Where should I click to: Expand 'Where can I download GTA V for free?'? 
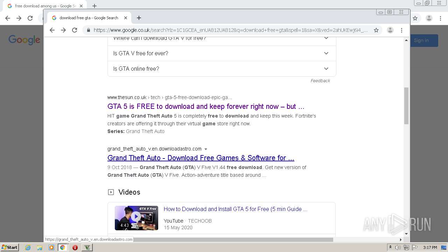[222, 39]
